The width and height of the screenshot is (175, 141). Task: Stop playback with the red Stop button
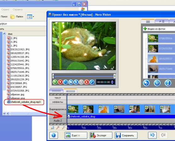point(60,82)
